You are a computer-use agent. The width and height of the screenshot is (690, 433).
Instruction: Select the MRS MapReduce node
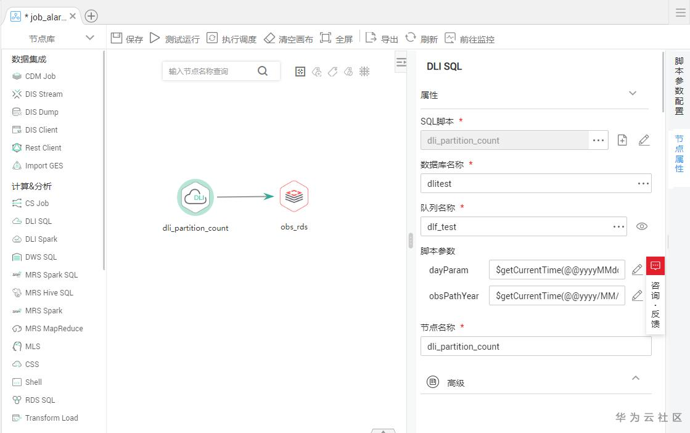pyautogui.click(x=48, y=329)
